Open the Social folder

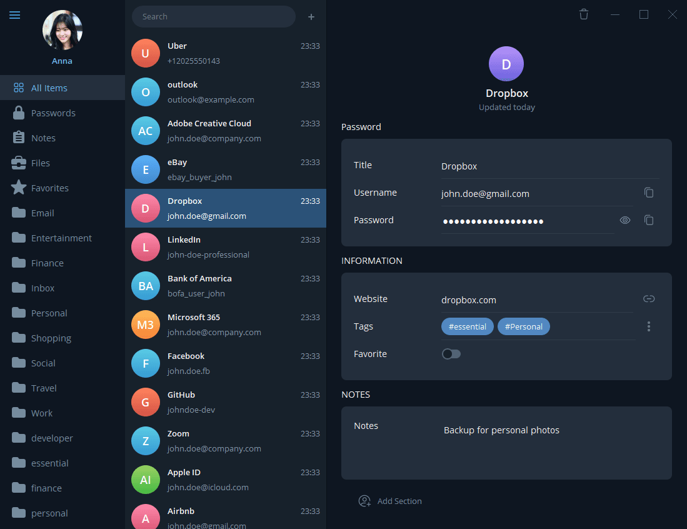(x=63, y=363)
